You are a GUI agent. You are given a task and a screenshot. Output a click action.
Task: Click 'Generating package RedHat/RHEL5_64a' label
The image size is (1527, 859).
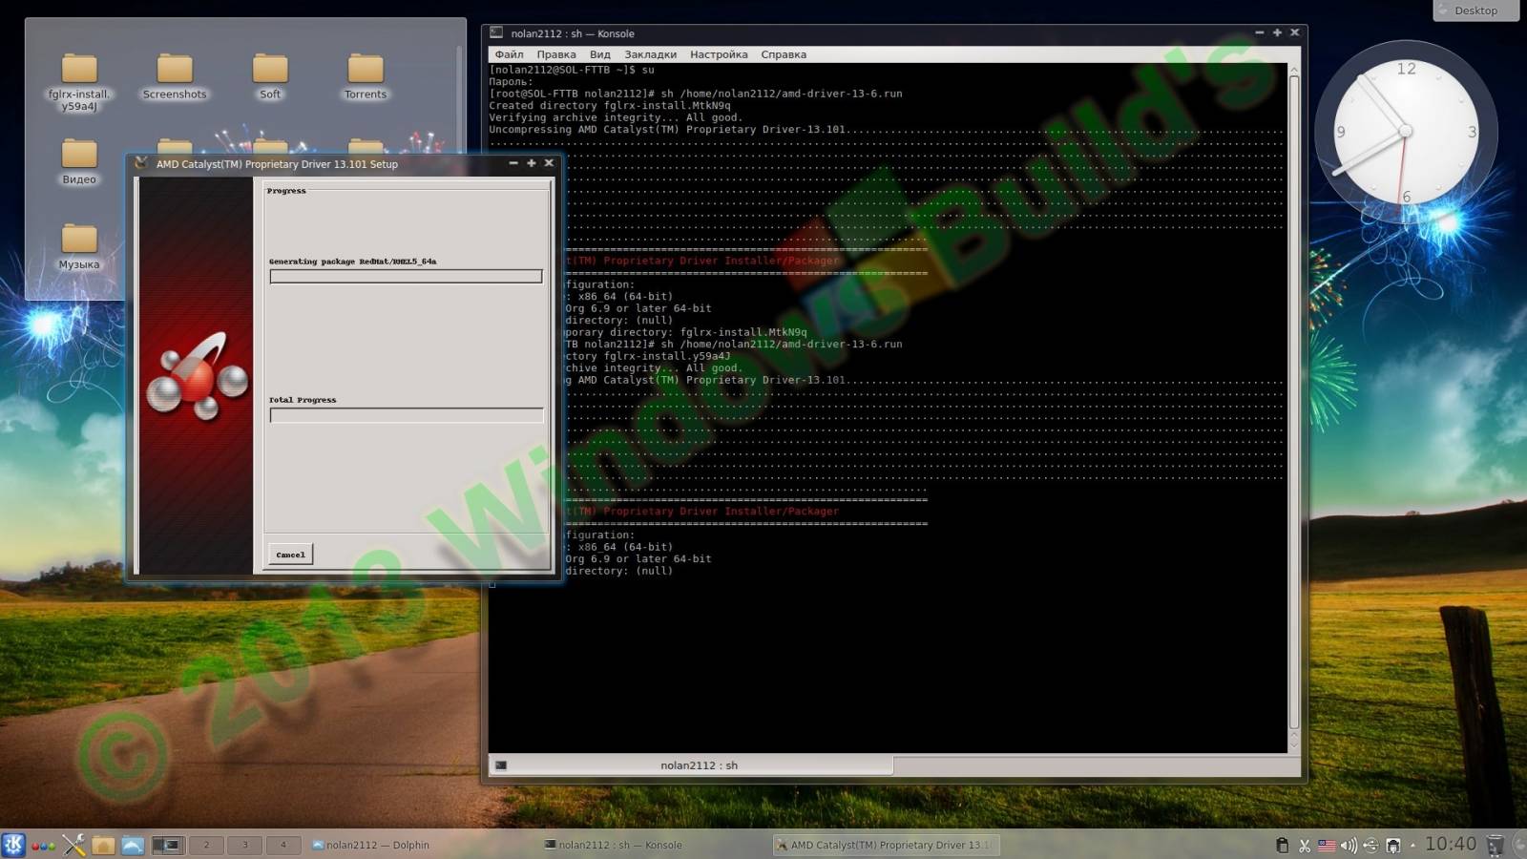(352, 262)
